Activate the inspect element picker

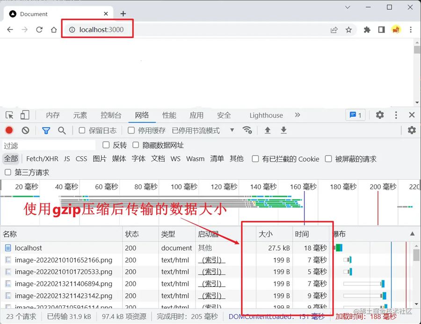pos(9,115)
